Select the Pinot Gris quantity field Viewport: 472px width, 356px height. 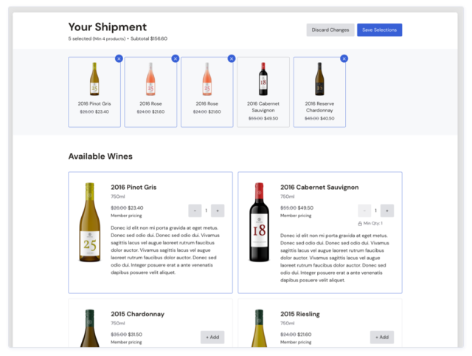(x=206, y=210)
